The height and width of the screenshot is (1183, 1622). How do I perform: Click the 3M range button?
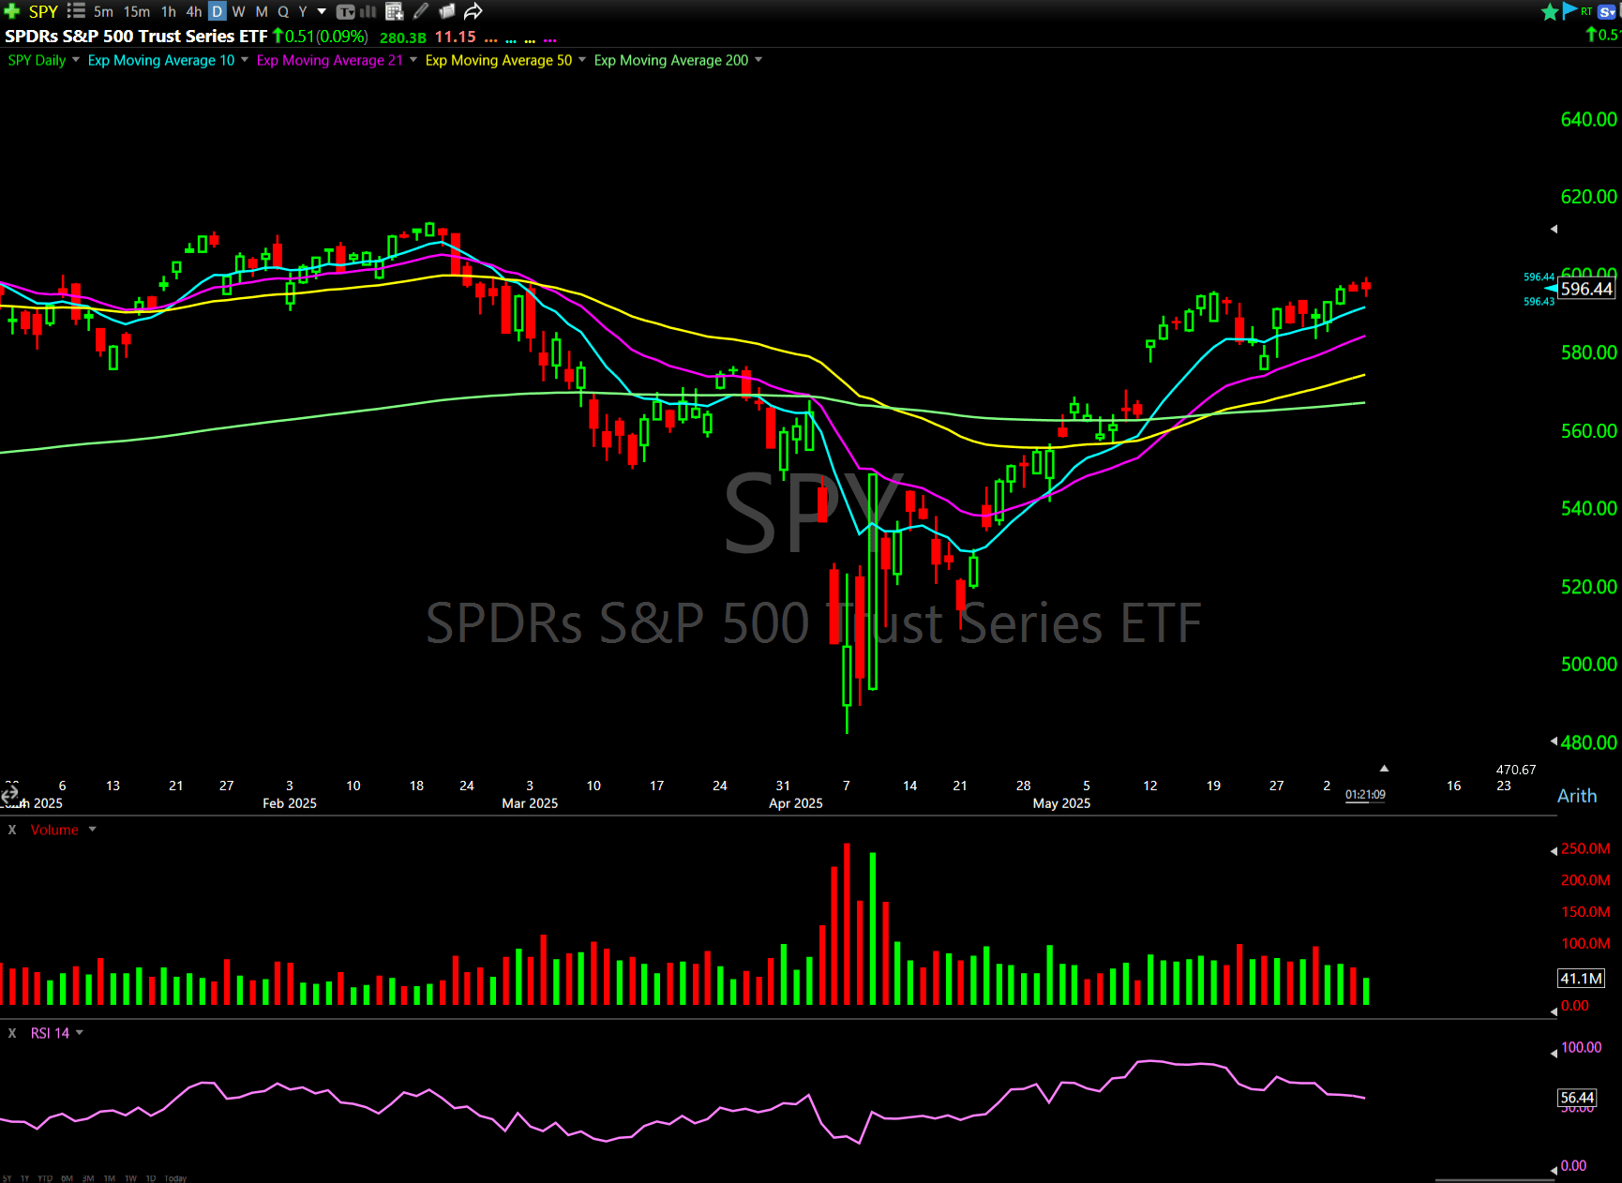click(x=88, y=1178)
